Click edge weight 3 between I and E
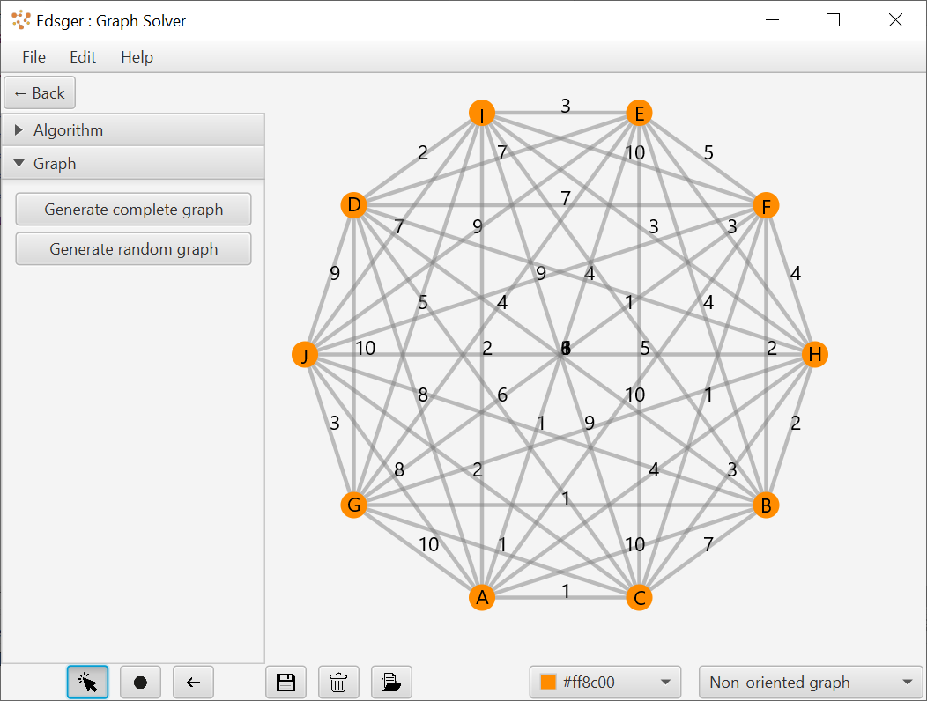927x701 pixels. click(x=566, y=106)
